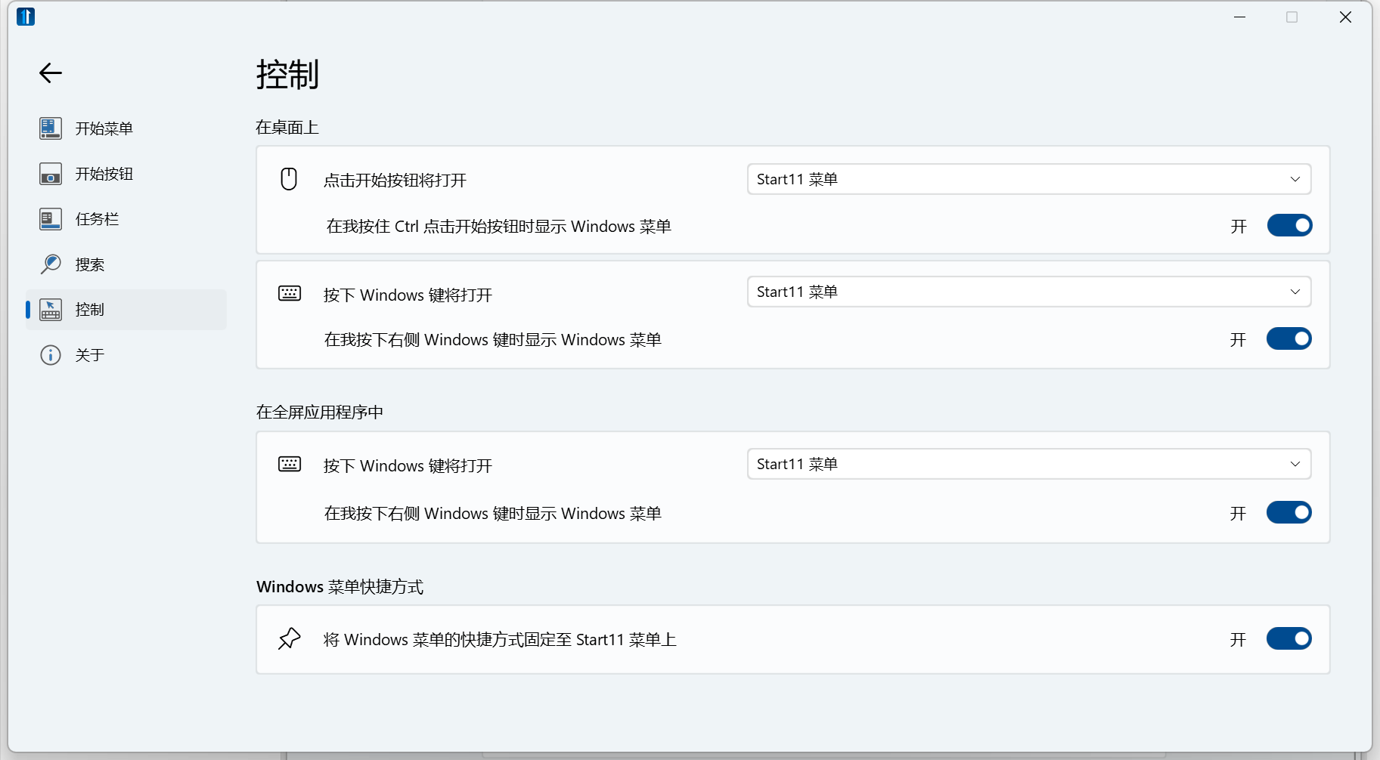Click the 搜索 magnifier icon
This screenshot has height=760, width=1380.
51,264
